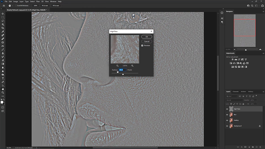Hide the Blur layer
This screenshot has height=149, width=265.
coord(227,115)
